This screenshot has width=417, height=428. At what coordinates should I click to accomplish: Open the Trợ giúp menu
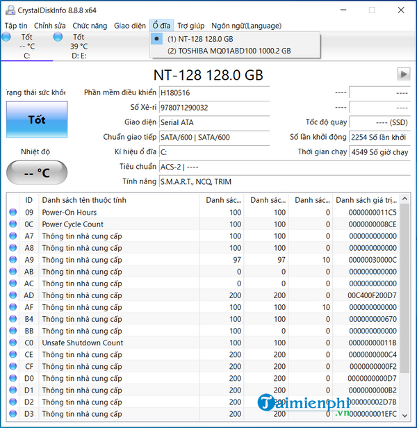tap(190, 26)
